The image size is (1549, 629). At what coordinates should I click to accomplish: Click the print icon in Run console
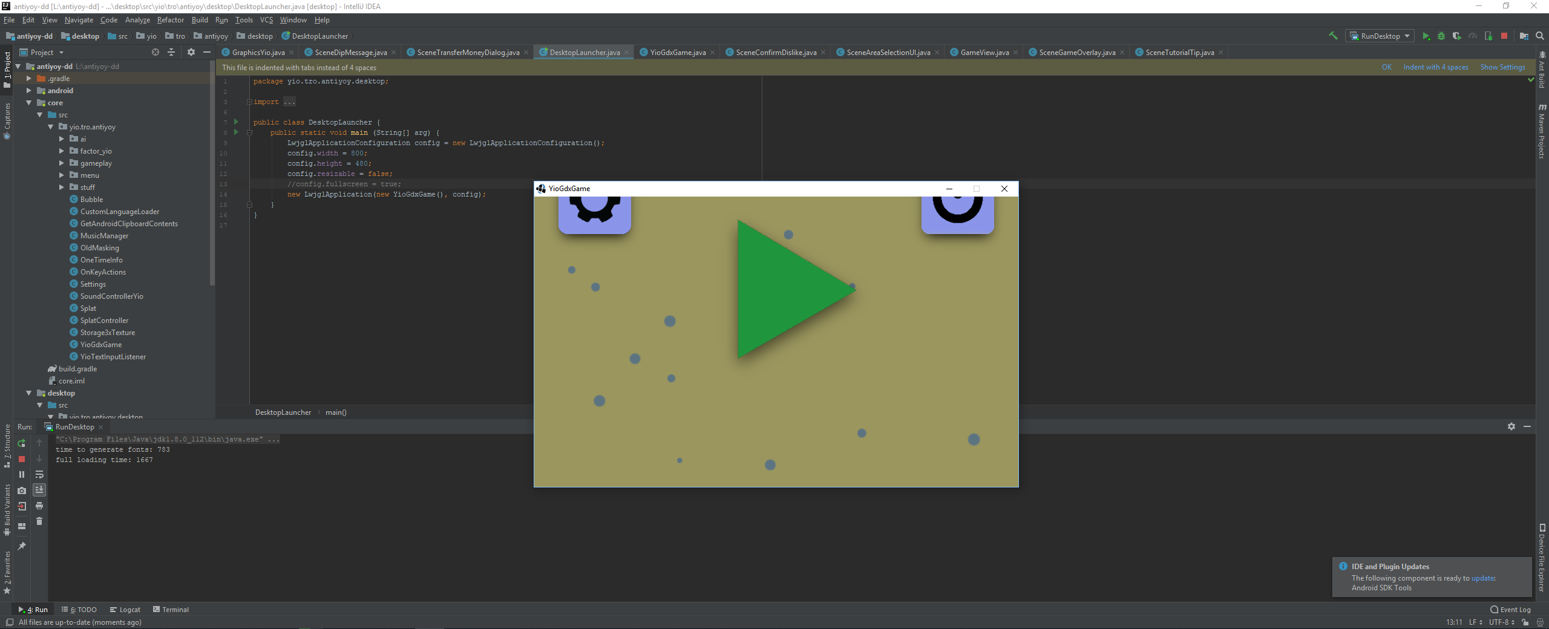point(39,506)
